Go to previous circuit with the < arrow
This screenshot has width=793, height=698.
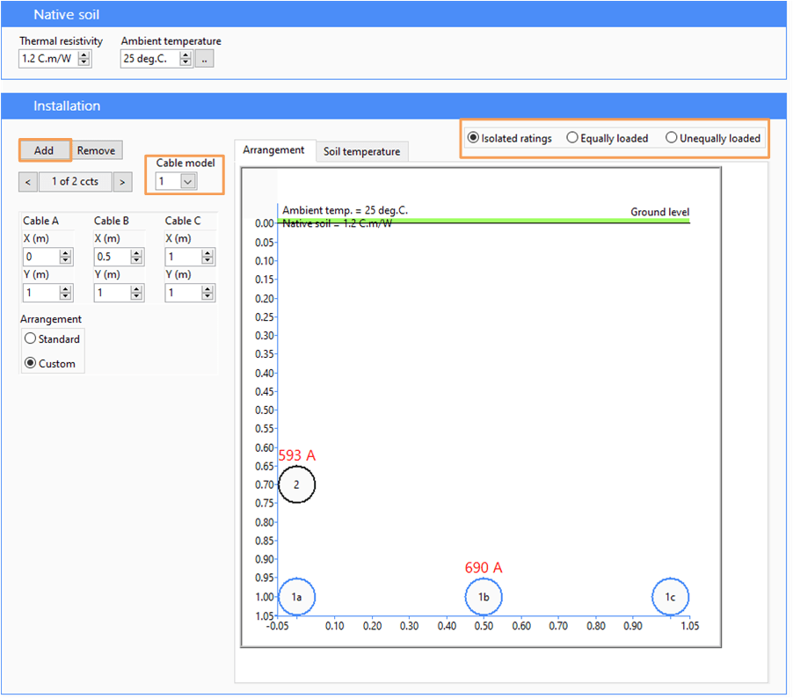coord(27,181)
